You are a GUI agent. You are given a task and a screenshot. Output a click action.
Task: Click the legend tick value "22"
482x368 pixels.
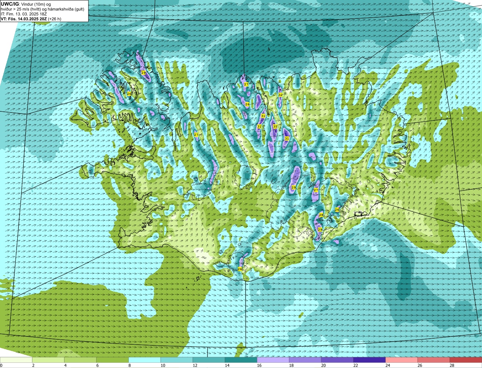pyautogui.click(x=355, y=365)
